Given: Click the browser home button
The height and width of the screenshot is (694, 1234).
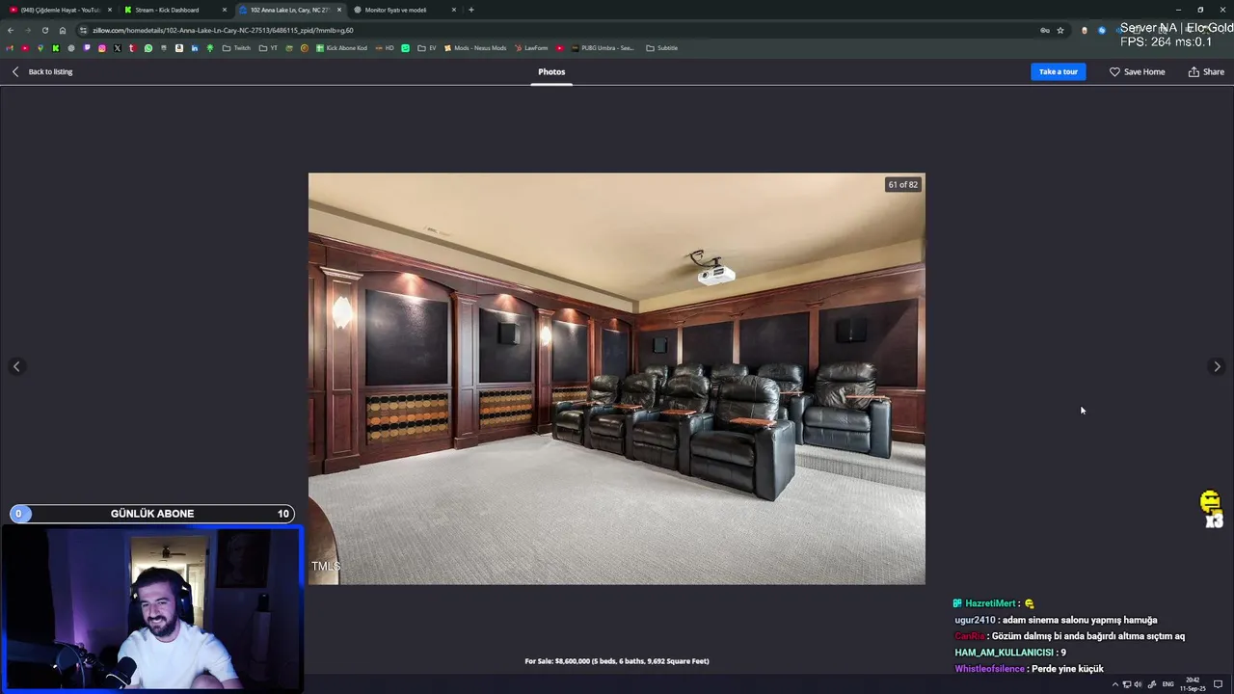Looking at the screenshot, I should coord(63,30).
